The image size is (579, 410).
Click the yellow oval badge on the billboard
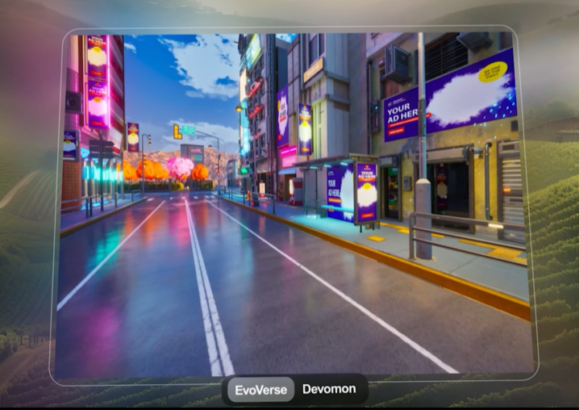pos(492,72)
